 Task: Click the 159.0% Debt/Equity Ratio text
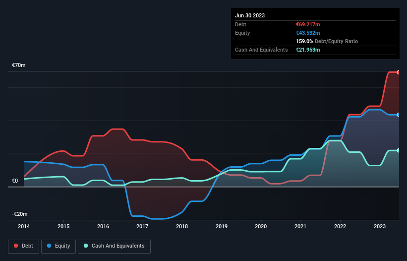click(327, 41)
